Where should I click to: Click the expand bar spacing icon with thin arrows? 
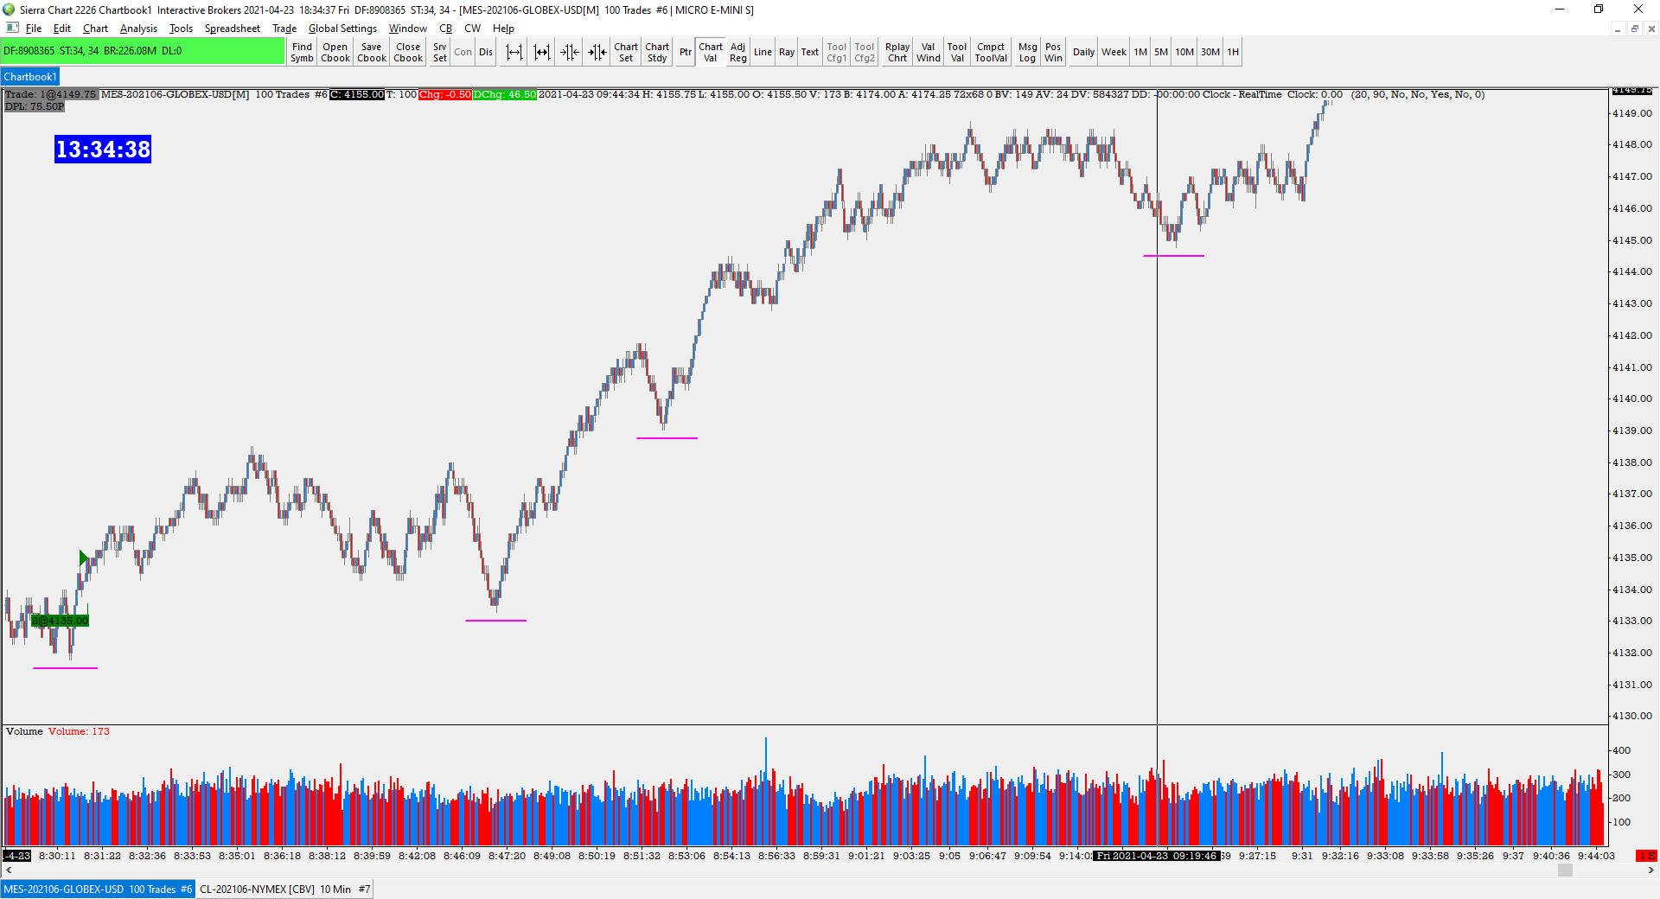(x=514, y=53)
